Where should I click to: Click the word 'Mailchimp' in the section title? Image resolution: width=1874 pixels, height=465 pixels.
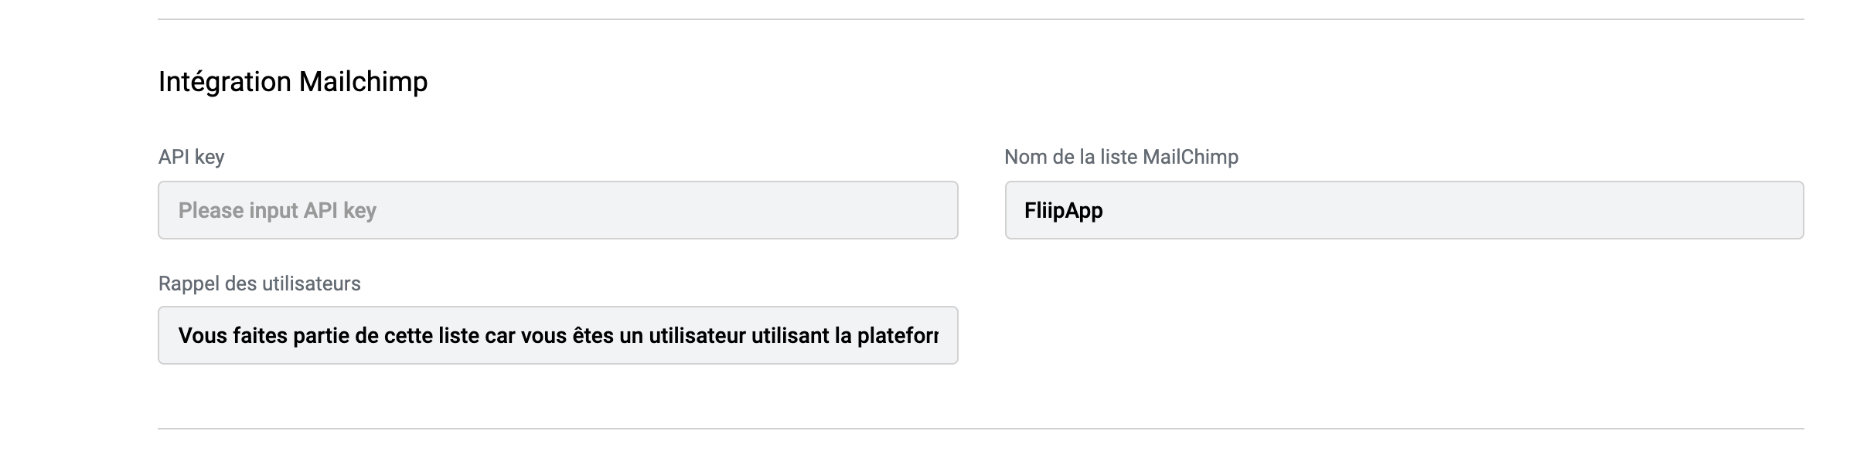click(x=363, y=81)
